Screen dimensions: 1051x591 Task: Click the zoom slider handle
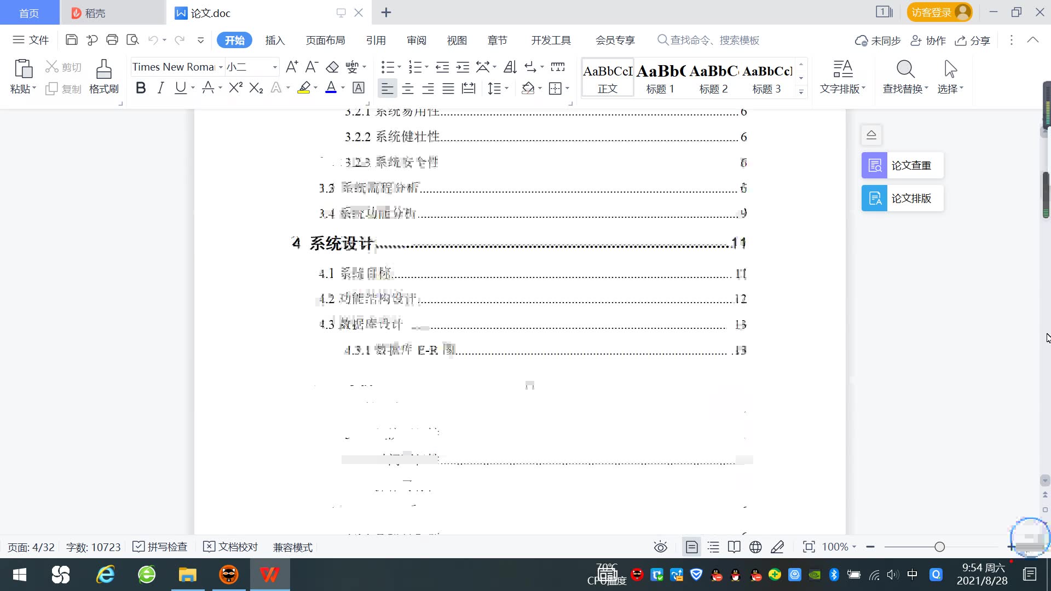point(940,547)
